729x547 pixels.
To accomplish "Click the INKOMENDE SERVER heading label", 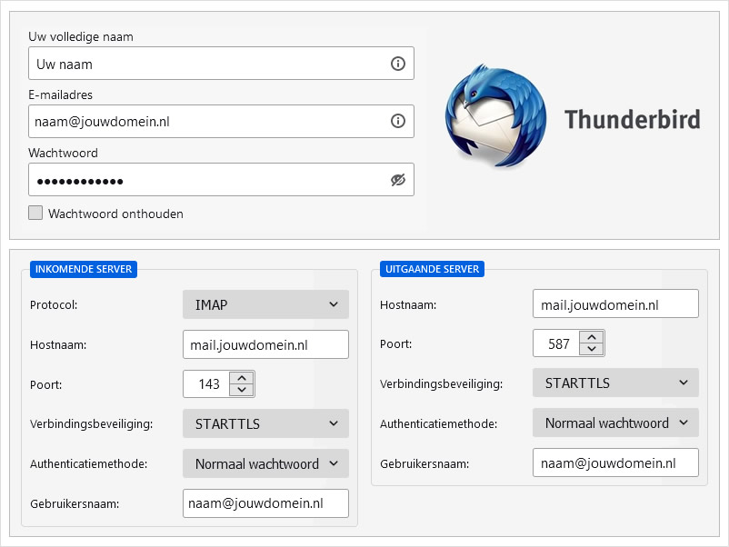I will click(x=84, y=269).
